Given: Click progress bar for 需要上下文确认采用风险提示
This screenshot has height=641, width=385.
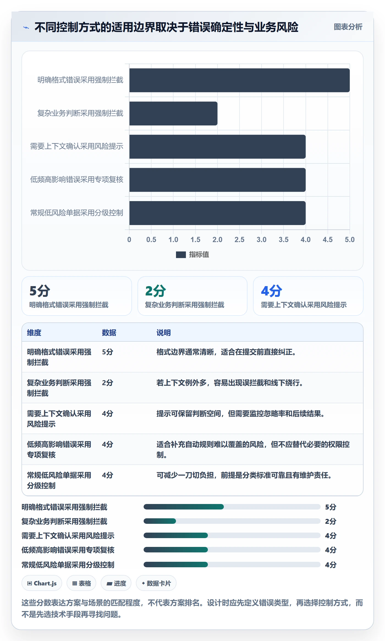Looking at the screenshot, I should 232,535.
